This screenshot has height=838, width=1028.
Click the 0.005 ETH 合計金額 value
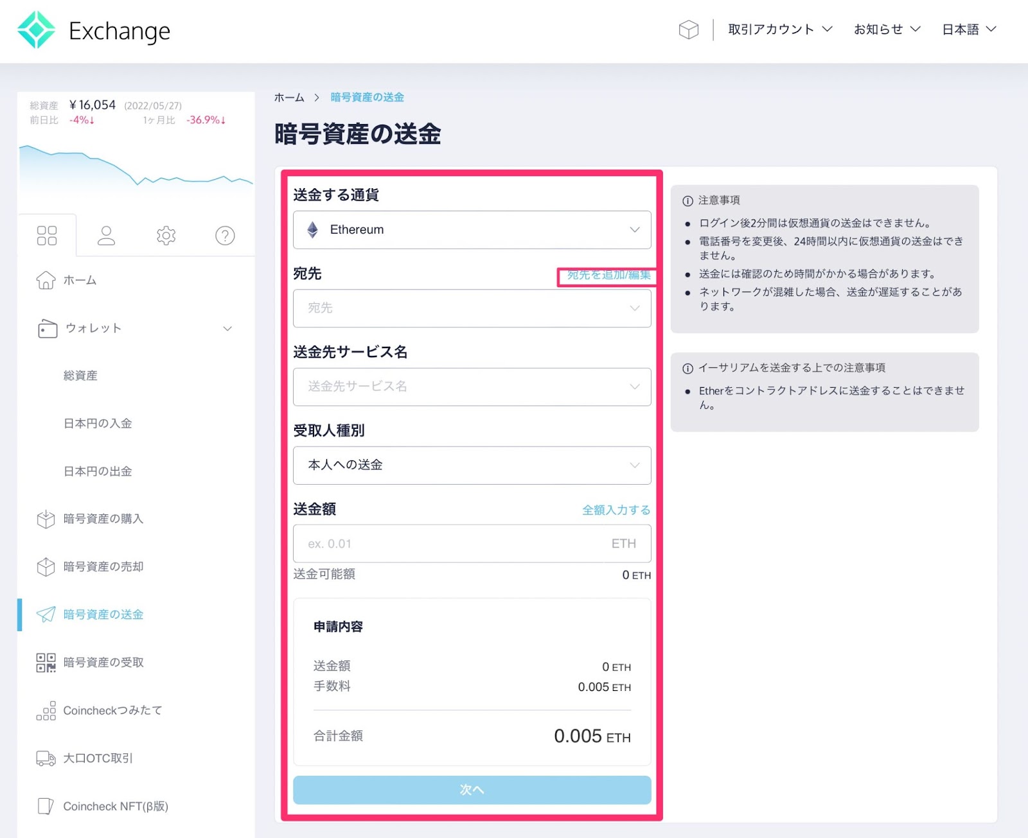[x=592, y=737]
